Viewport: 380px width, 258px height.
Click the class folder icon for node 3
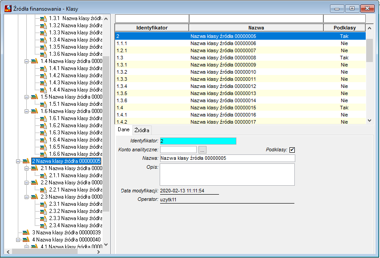coord(26,232)
